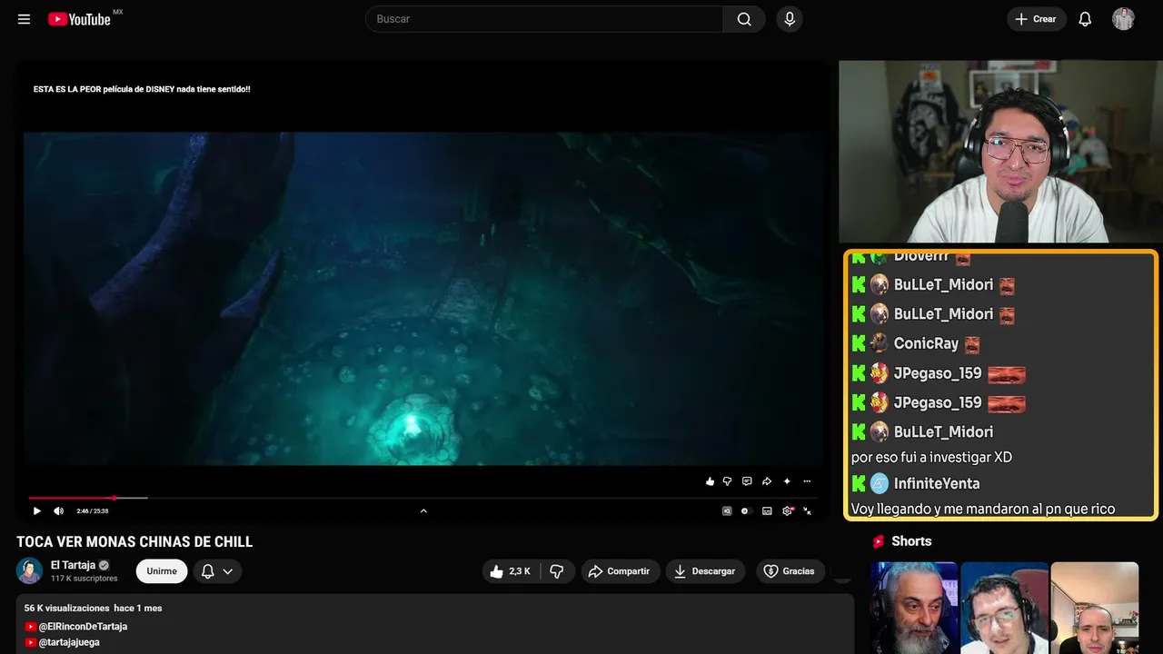The width and height of the screenshot is (1163, 654).
Task: Open the Short showing a man in a blue headset
Action: 1004,608
